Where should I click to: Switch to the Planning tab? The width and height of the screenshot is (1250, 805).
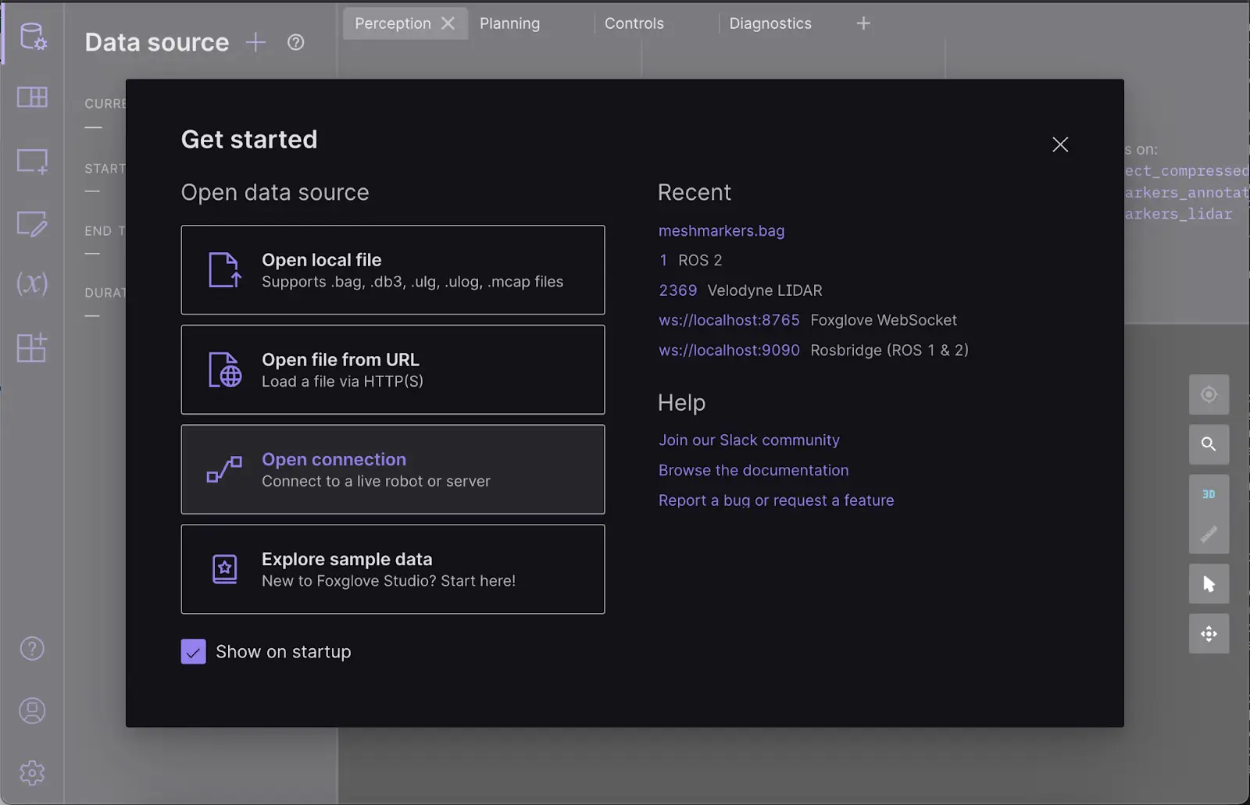(509, 23)
